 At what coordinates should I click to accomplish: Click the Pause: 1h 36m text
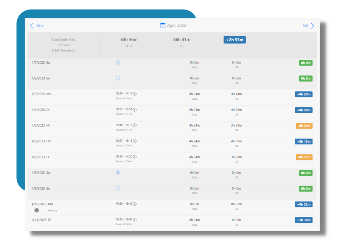click(x=124, y=161)
